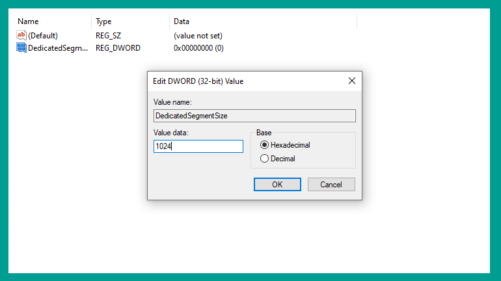The width and height of the screenshot is (501, 281).
Task: Click the 0x00000000 (0) data cell
Action: tap(198, 48)
